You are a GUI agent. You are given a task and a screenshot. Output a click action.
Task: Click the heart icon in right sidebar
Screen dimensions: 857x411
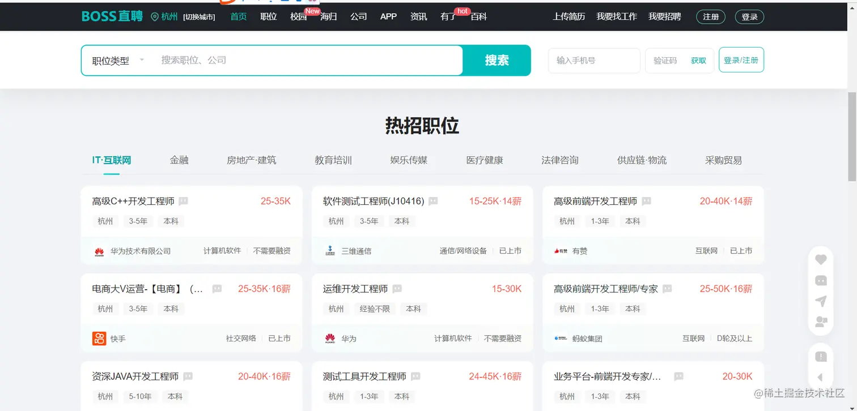click(x=821, y=260)
